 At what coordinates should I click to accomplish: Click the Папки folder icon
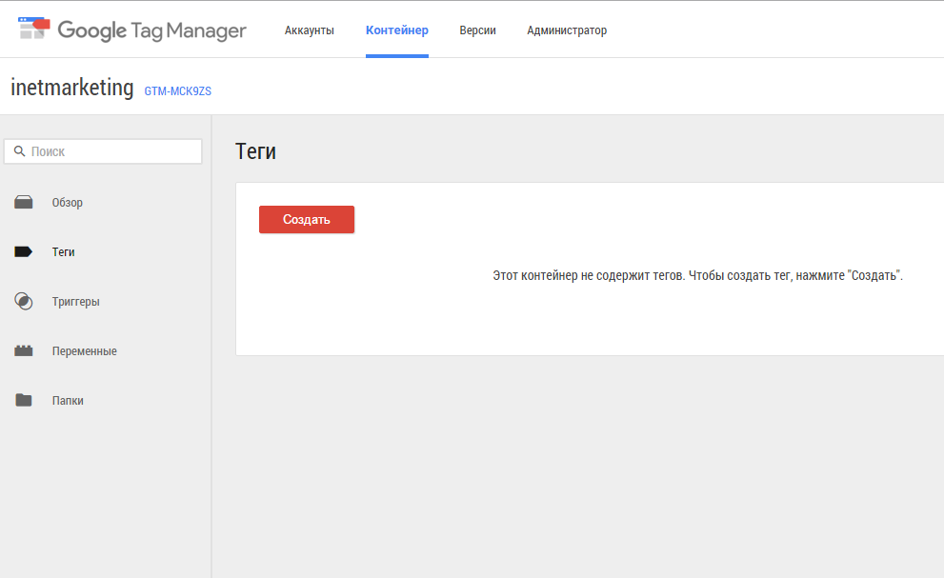24,400
